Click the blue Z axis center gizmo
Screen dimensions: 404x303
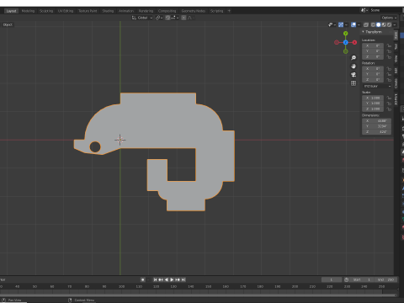click(346, 42)
